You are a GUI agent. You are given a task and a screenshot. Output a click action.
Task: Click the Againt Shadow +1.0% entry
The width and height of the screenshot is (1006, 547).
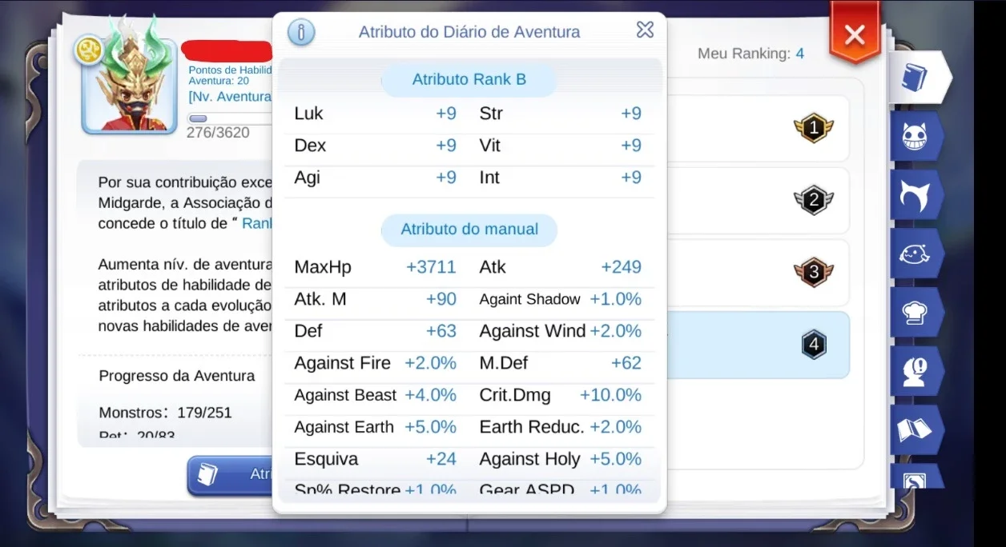[x=561, y=299]
